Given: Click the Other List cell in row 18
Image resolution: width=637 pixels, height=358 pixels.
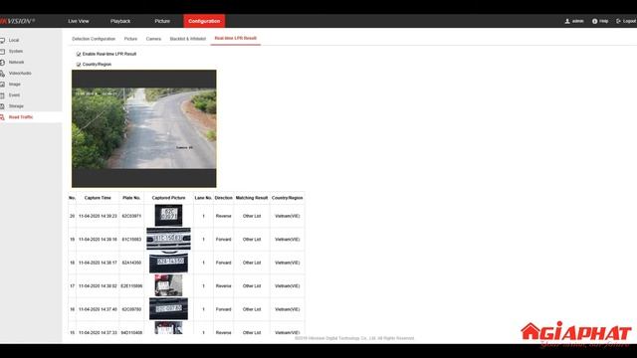Looking at the screenshot, I should click(252, 263).
